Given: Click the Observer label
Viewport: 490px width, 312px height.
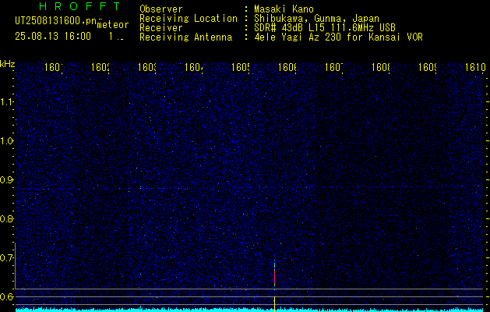Looking at the screenshot, I should pos(161,9).
